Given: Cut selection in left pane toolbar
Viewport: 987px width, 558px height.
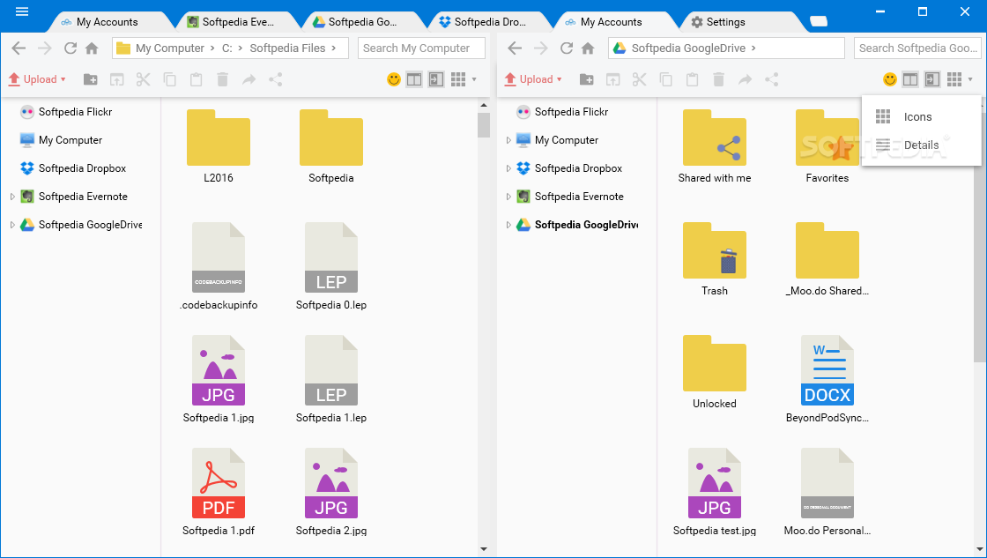Looking at the screenshot, I should (144, 79).
